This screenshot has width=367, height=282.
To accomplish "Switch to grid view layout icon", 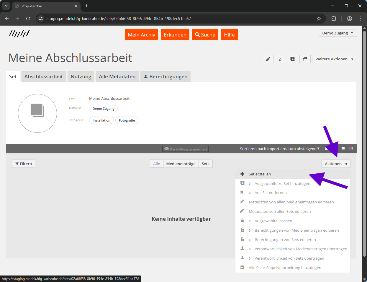I will pos(351,149).
